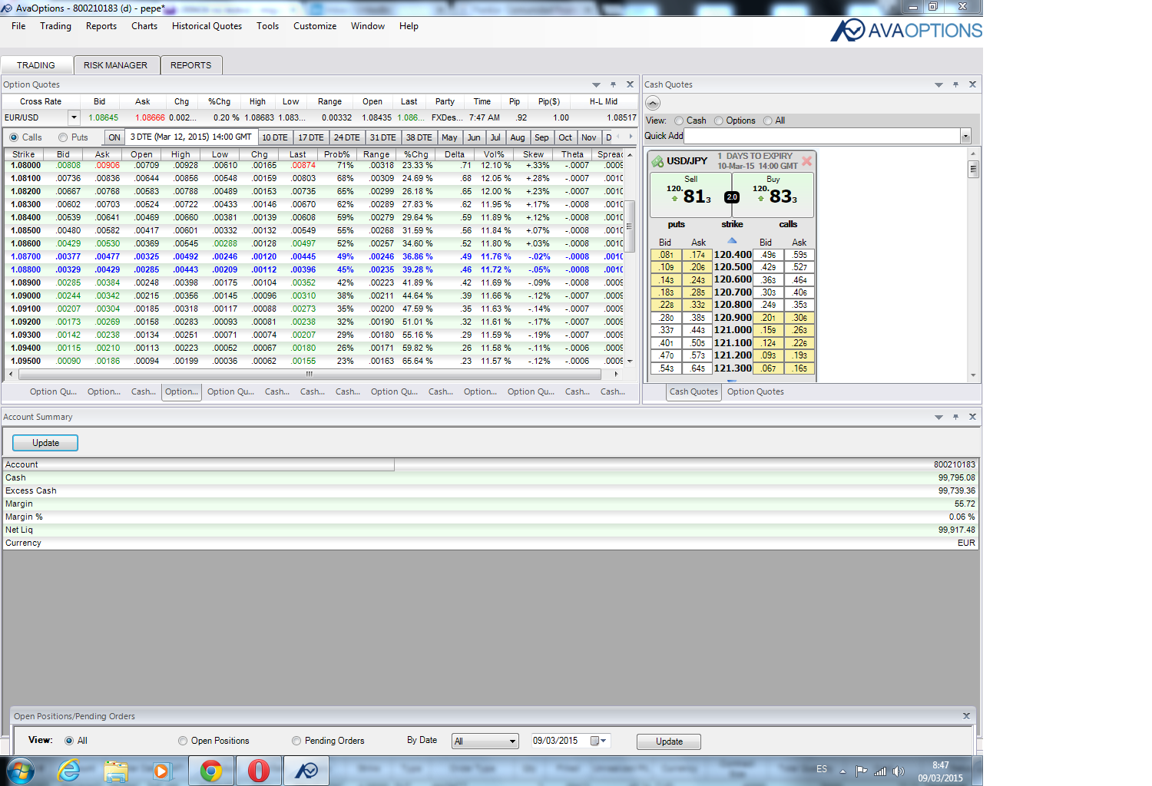Open the Opera browser from taskbar

[x=259, y=771]
